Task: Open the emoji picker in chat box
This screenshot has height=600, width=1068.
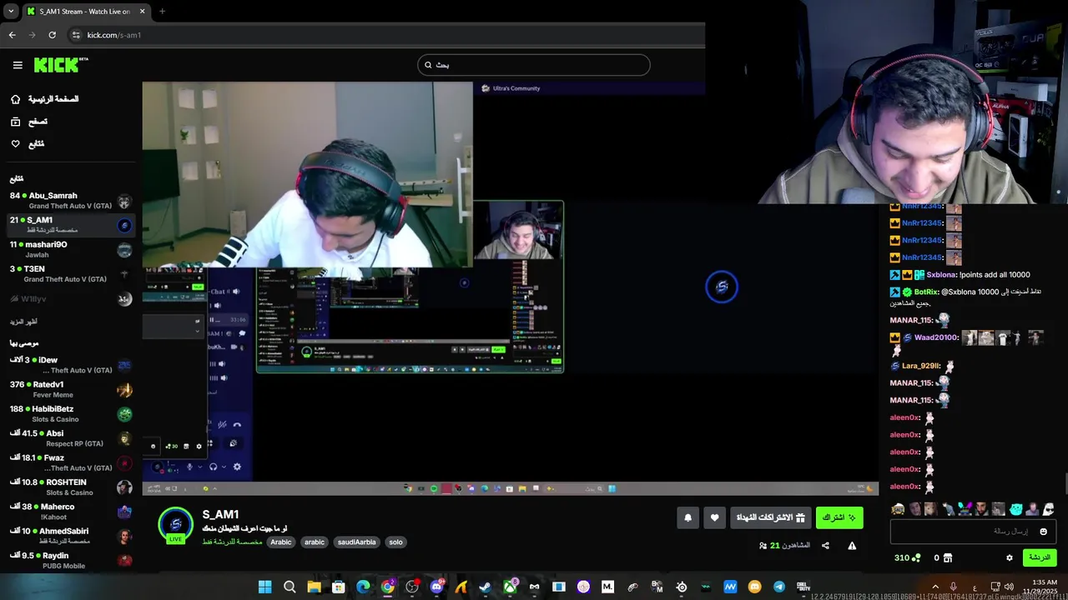Action: [1043, 531]
